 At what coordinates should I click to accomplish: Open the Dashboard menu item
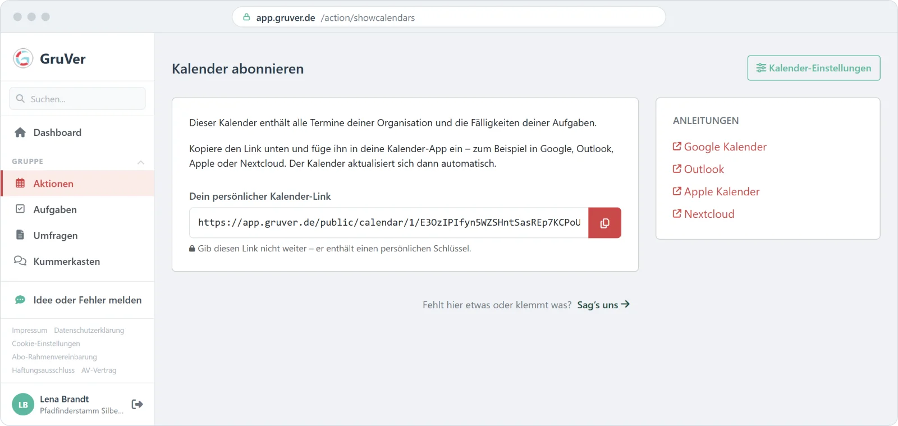point(77,132)
